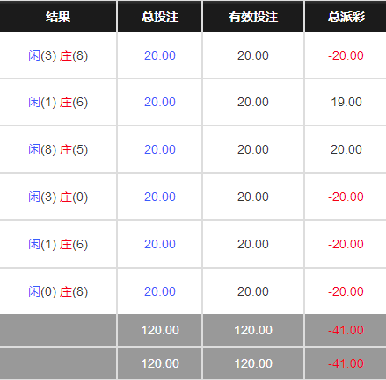386x380 pixels.
Task: Open blue 总投注 link in 闲(3) 庄(0) row
Action: click(x=160, y=197)
